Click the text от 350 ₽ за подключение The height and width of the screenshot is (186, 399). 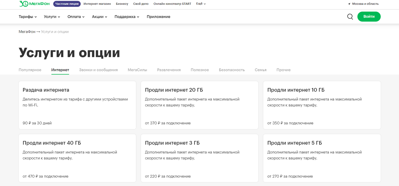coord(290,123)
